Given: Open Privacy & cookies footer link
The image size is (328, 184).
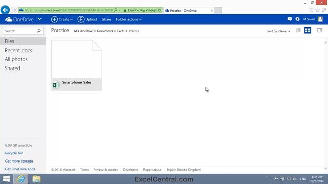Looking at the screenshot, I should [x=106, y=170].
